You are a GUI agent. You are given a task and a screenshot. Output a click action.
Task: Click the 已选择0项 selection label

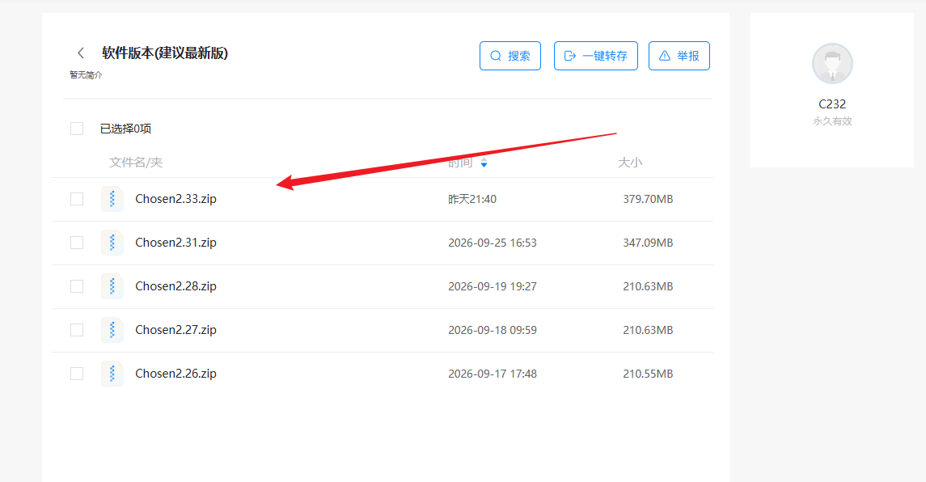pos(126,129)
